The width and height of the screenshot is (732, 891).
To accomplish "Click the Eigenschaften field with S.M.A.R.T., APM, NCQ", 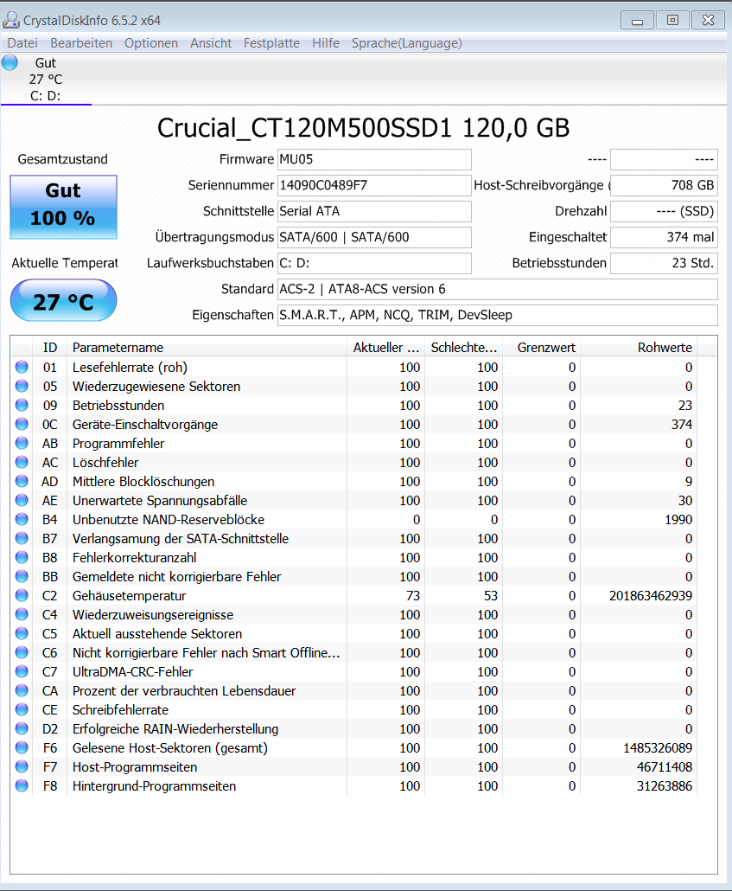I will point(498,316).
